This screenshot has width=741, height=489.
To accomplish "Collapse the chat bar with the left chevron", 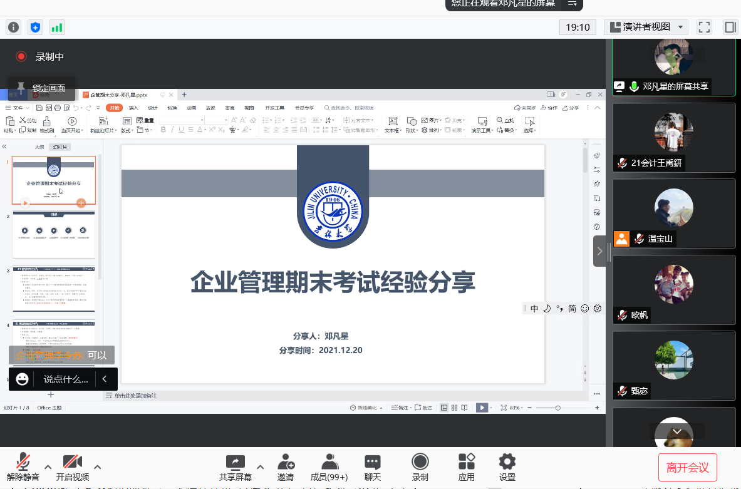I will pos(105,379).
